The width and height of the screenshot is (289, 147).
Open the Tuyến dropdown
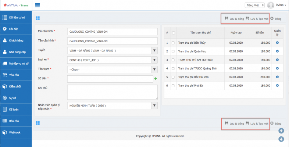(113, 50)
